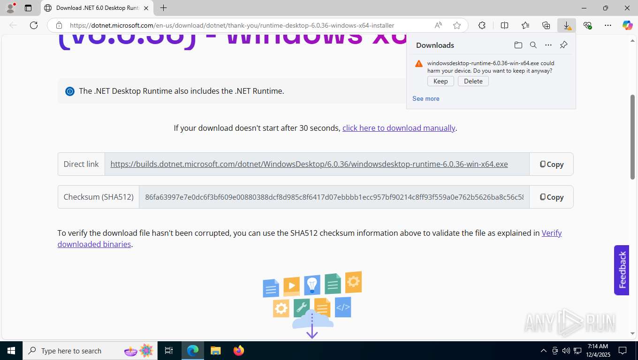Copy the SHA512 checksum

(x=551, y=197)
